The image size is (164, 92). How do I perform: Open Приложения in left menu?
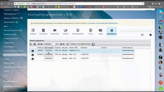[9, 47]
